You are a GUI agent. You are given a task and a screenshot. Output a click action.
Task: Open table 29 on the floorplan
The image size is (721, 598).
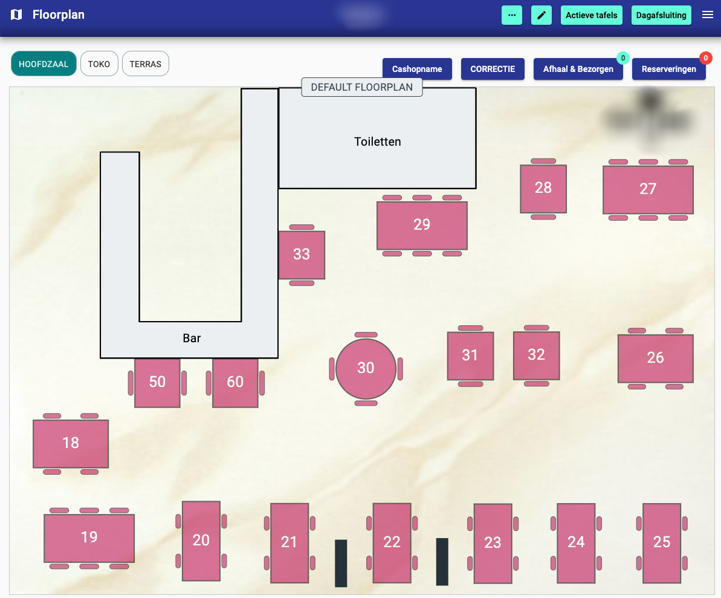[x=422, y=225]
